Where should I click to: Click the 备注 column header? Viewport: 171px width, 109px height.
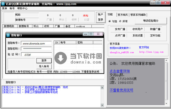[x=69, y=26]
